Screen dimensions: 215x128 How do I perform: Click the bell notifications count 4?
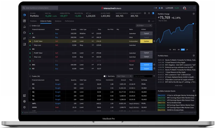[155, 8]
